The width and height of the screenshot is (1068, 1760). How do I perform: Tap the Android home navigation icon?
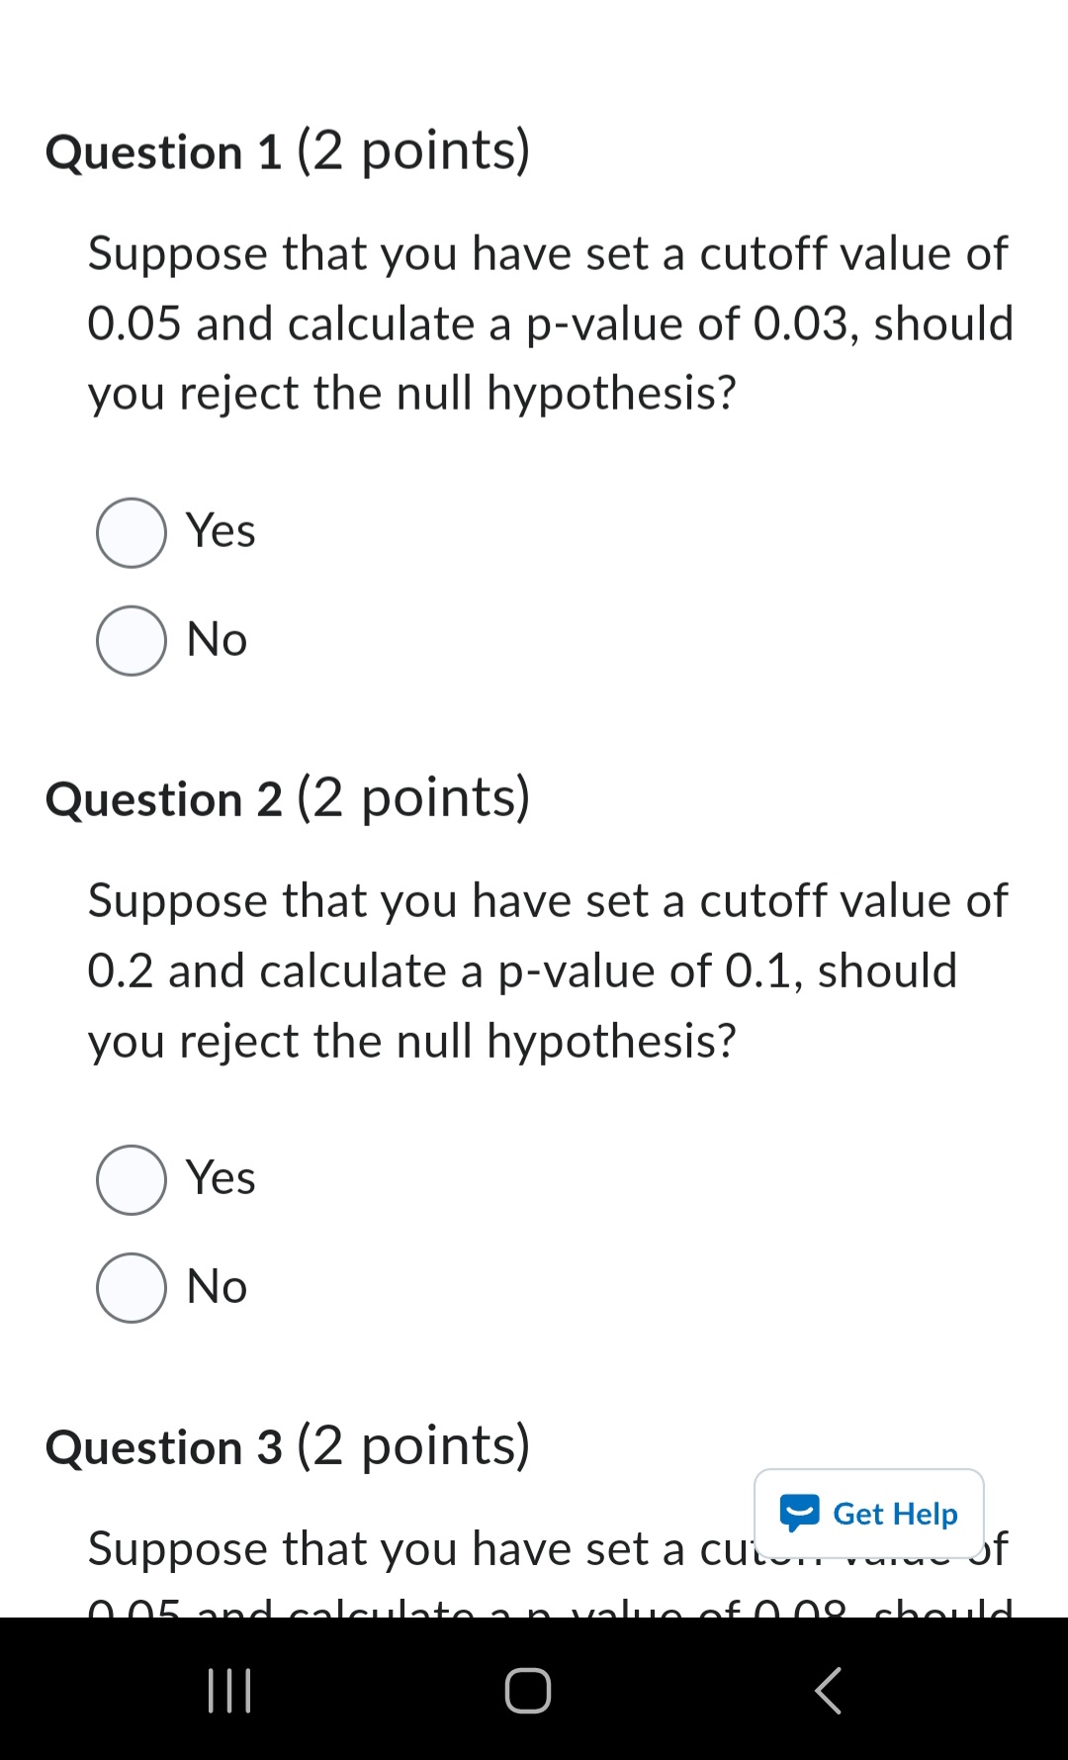528,1690
